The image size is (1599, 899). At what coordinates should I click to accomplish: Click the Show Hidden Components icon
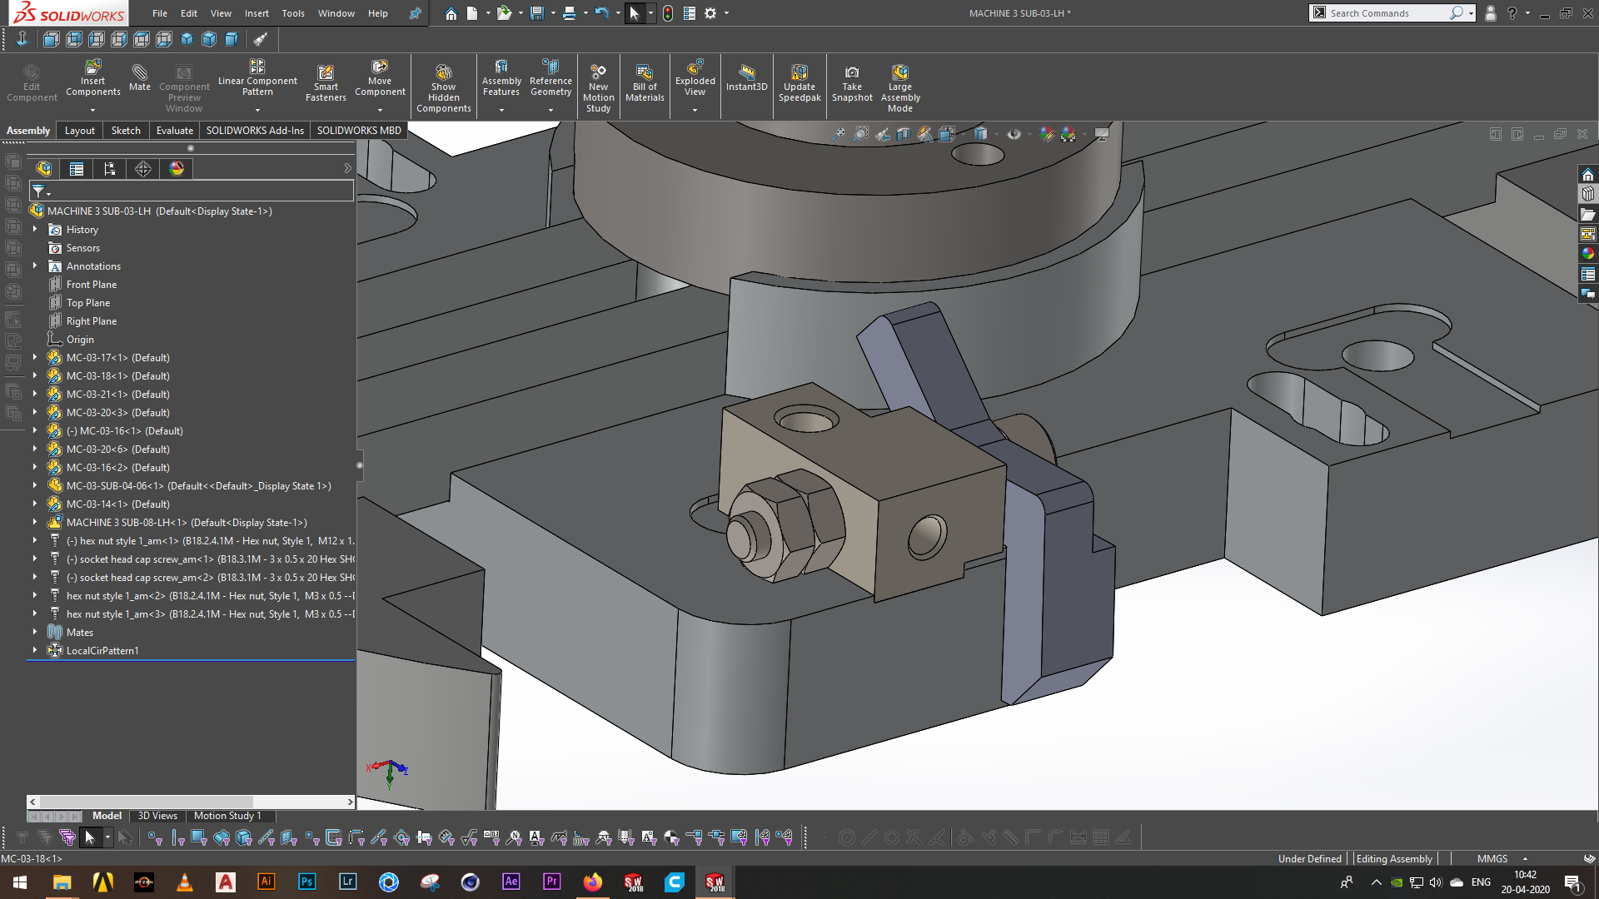point(444,72)
